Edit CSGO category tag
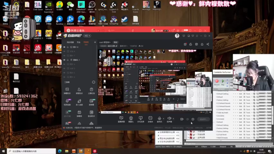The height and width of the screenshot is (154, 274). point(109,46)
